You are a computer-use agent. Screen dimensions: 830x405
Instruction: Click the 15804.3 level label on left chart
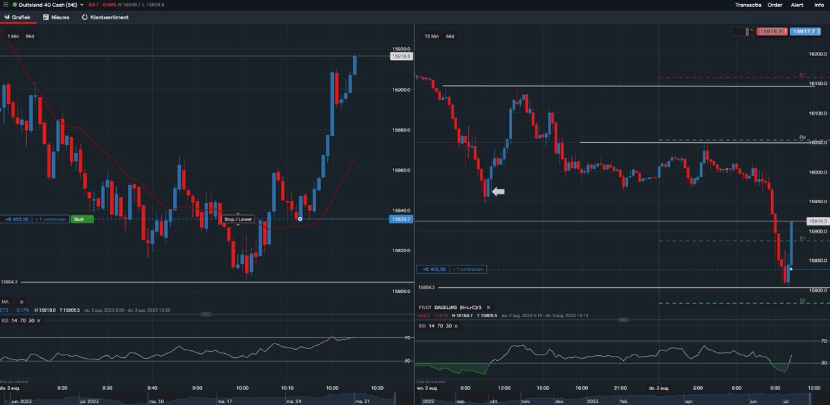coord(10,282)
